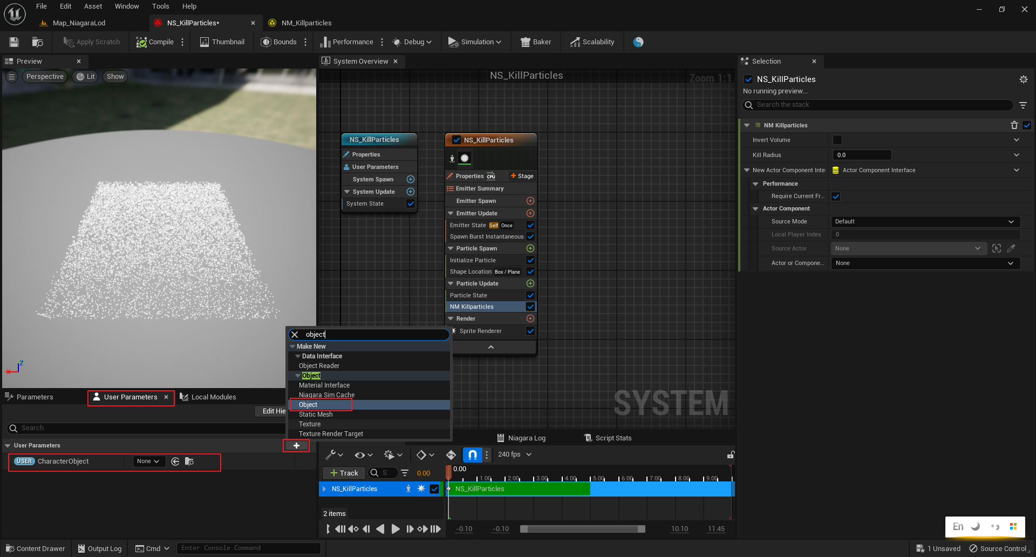Click the add user parameter plus icon
Image resolution: width=1036 pixels, height=557 pixels.
tap(296, 446)
